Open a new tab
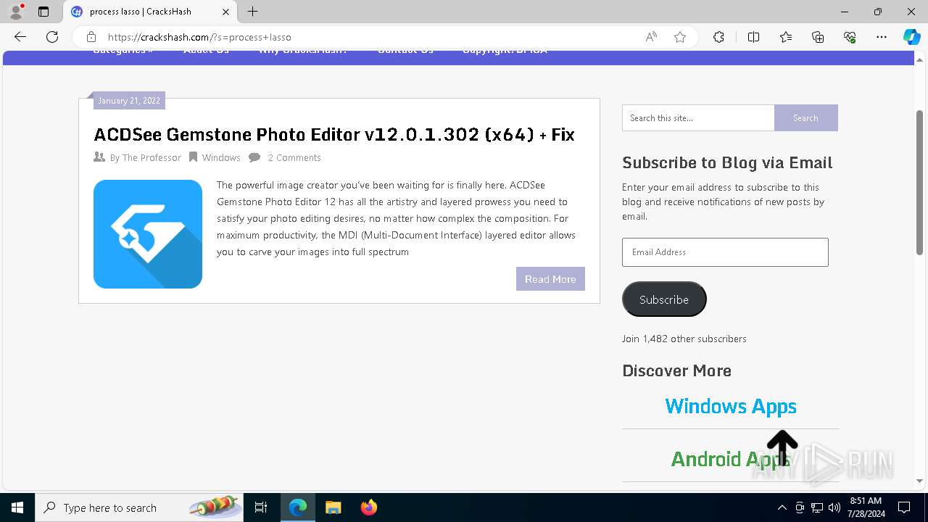This screenshot has height=522, width=928. [252, 12]
